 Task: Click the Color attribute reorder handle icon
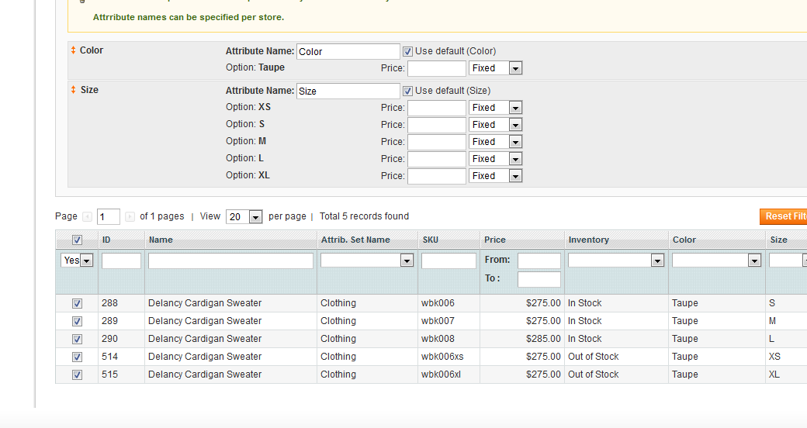[74, 50]
